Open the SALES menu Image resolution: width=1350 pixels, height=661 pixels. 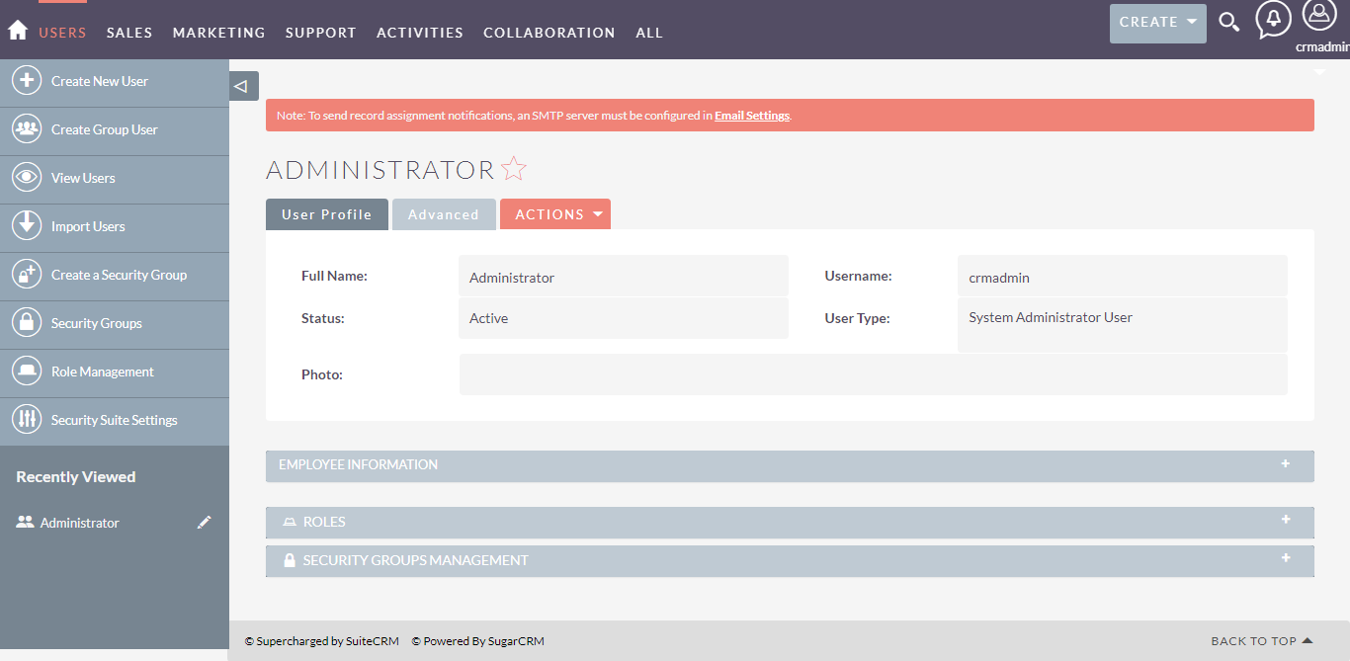tap(129, 33)
